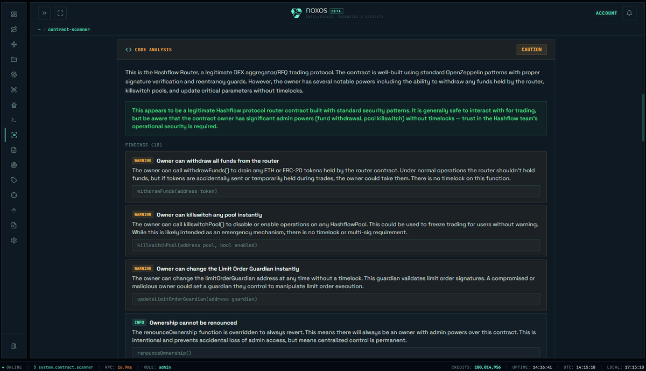The height and width of the screenshot is (371, 646).
Task: Open notifications bell icon
Action: pyautogui.click(x=629, y=13)
